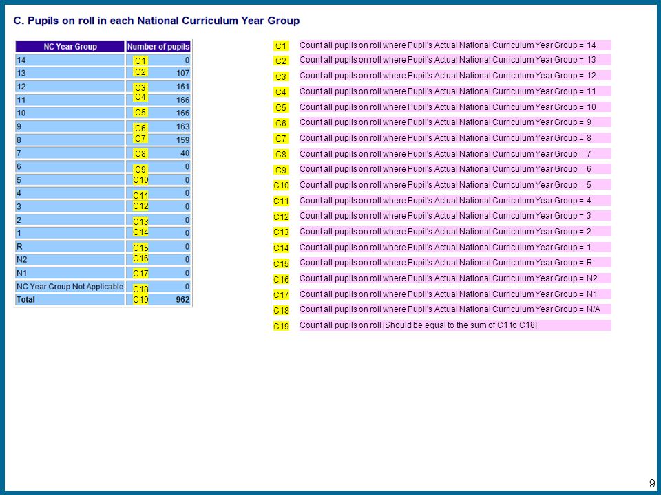
Task: Click the definition ending 'Year Group = 14'
Action: [x=455, y=45]
